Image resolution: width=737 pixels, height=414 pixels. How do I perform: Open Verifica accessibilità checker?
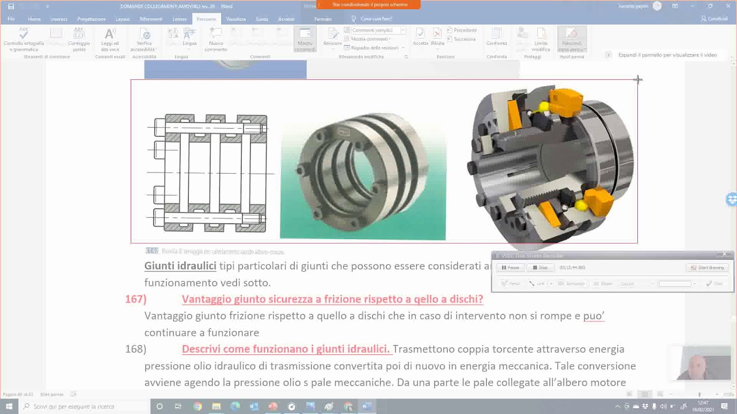(x=144, y=40)
